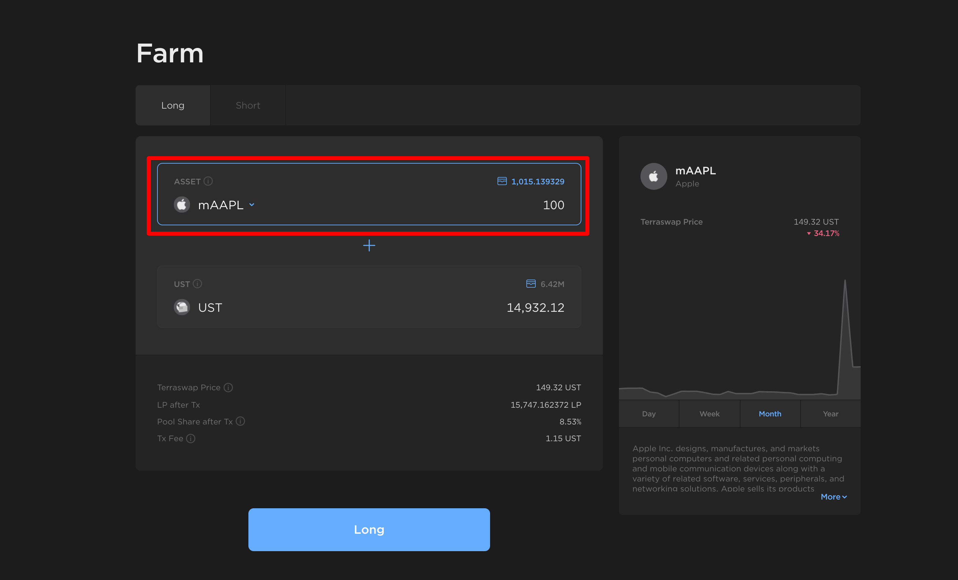Click the Terraswap Price info icon

228,388
